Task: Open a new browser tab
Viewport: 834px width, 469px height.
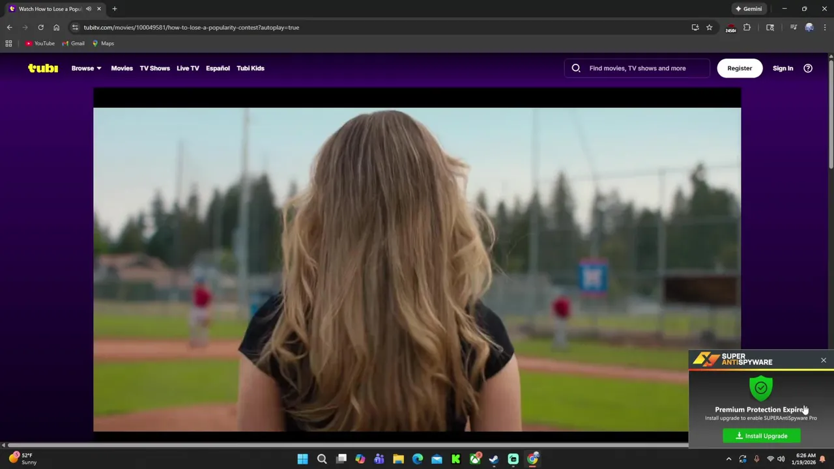Action: [114, 9]
